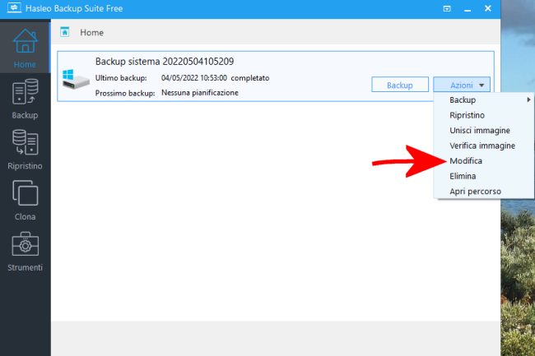Click the Nessuna pianificazione text
The image size is (535, 356).
coord(200,93)
